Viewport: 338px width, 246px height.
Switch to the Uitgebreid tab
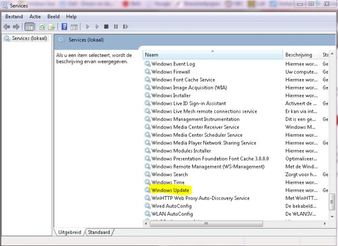click(x=70, y=232)
